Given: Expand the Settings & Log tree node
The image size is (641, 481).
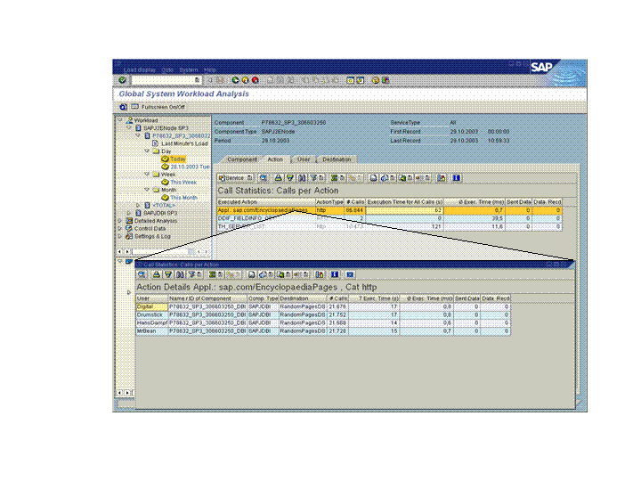Looking at the screenshot, I should 119,236.
